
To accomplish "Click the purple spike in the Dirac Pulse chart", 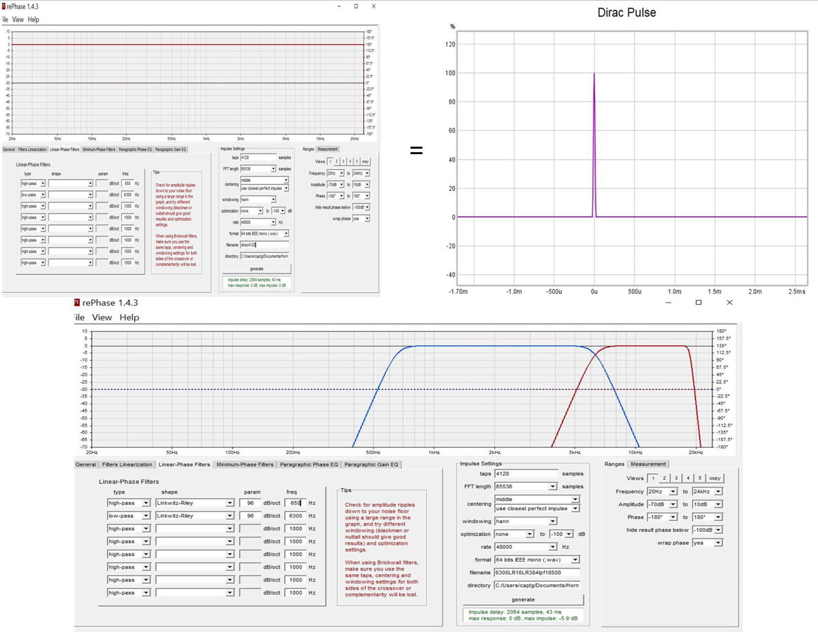I will click(594, 145).
